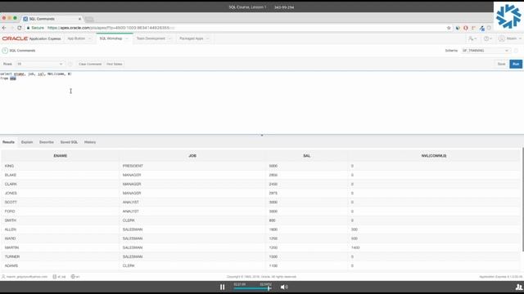Open the blue extension icon in browser toolbar
The height and width of the screenshot is (294, 524).
point(481,29)
